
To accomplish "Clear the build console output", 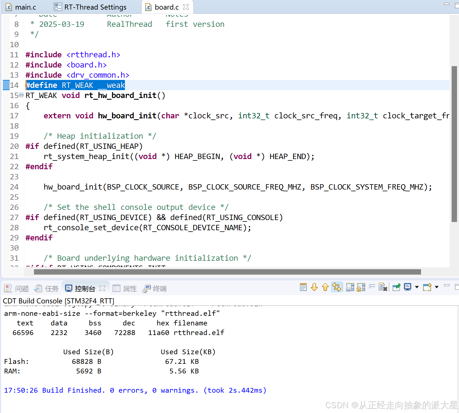I will tap(383, 287).
